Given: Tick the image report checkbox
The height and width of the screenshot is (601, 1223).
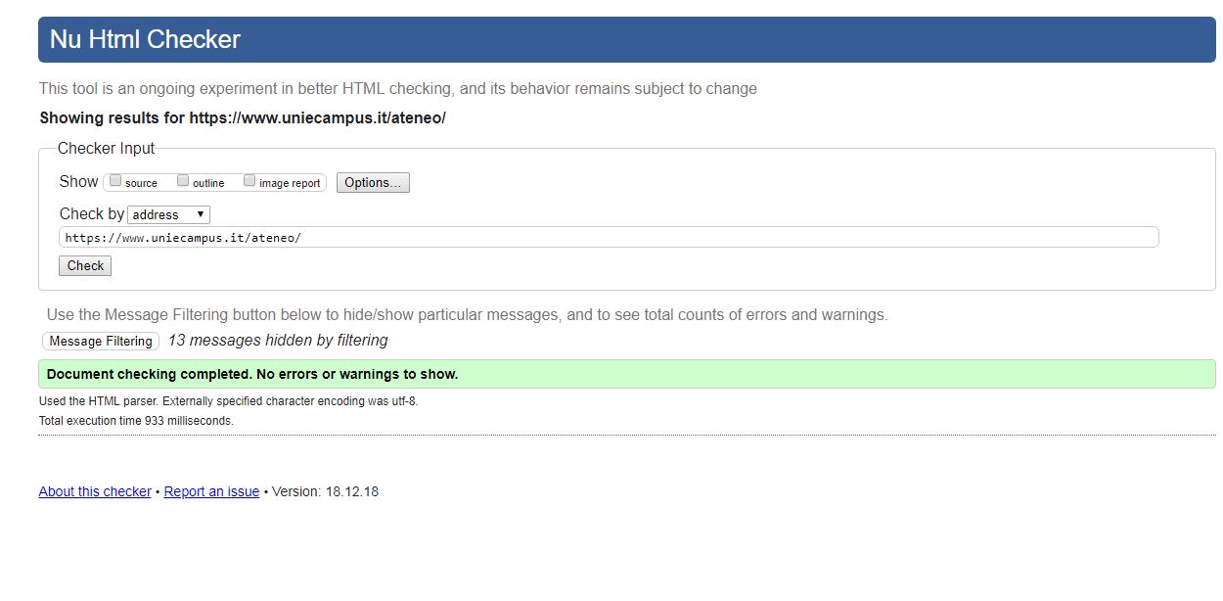Looking at the screenshot, I should click(249, 181).
